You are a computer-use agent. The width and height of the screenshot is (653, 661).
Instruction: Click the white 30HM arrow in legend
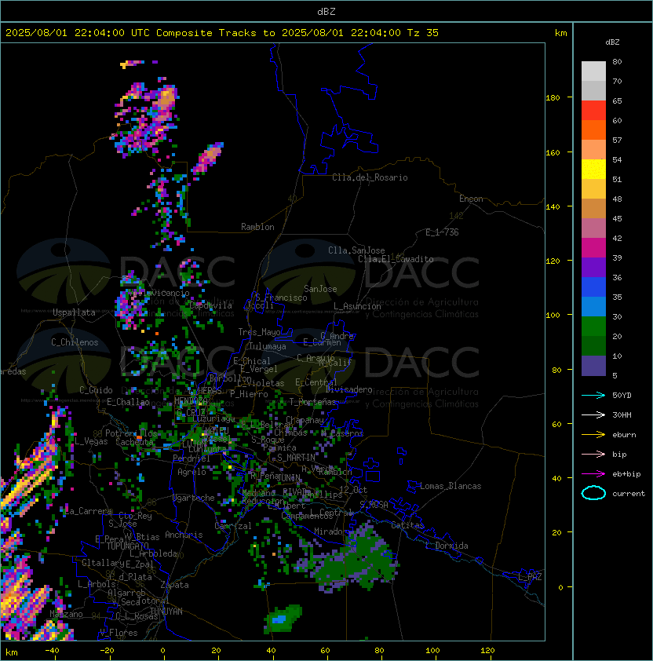(x=593, y=415)
